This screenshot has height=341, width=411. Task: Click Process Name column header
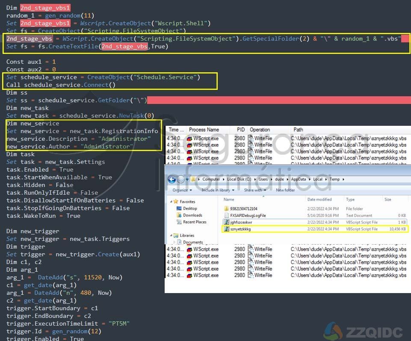204,130
